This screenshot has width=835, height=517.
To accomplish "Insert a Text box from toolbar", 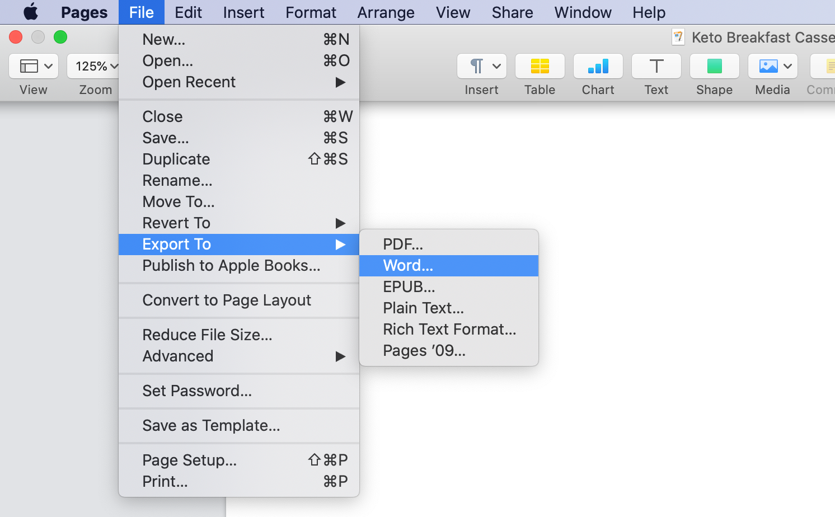I will click(x=656, y=67).
